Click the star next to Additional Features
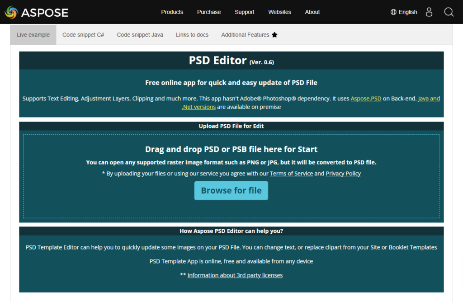This screenshot has height=302, width=463. tap(274, 34)
